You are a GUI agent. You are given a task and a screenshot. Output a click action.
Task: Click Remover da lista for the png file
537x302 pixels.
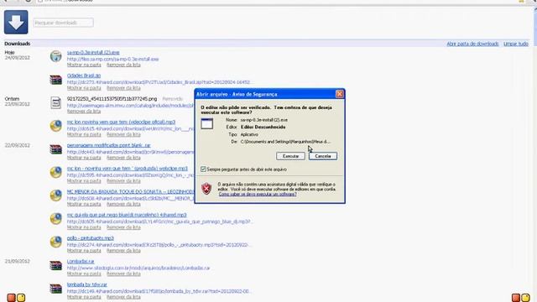84,112
